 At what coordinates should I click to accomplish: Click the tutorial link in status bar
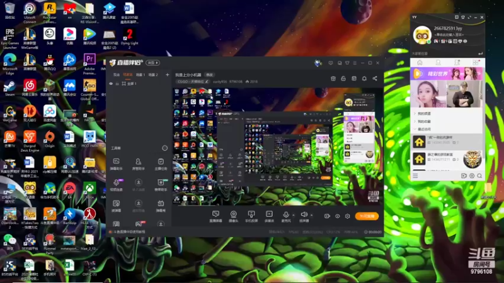click(x=127, y=231)
